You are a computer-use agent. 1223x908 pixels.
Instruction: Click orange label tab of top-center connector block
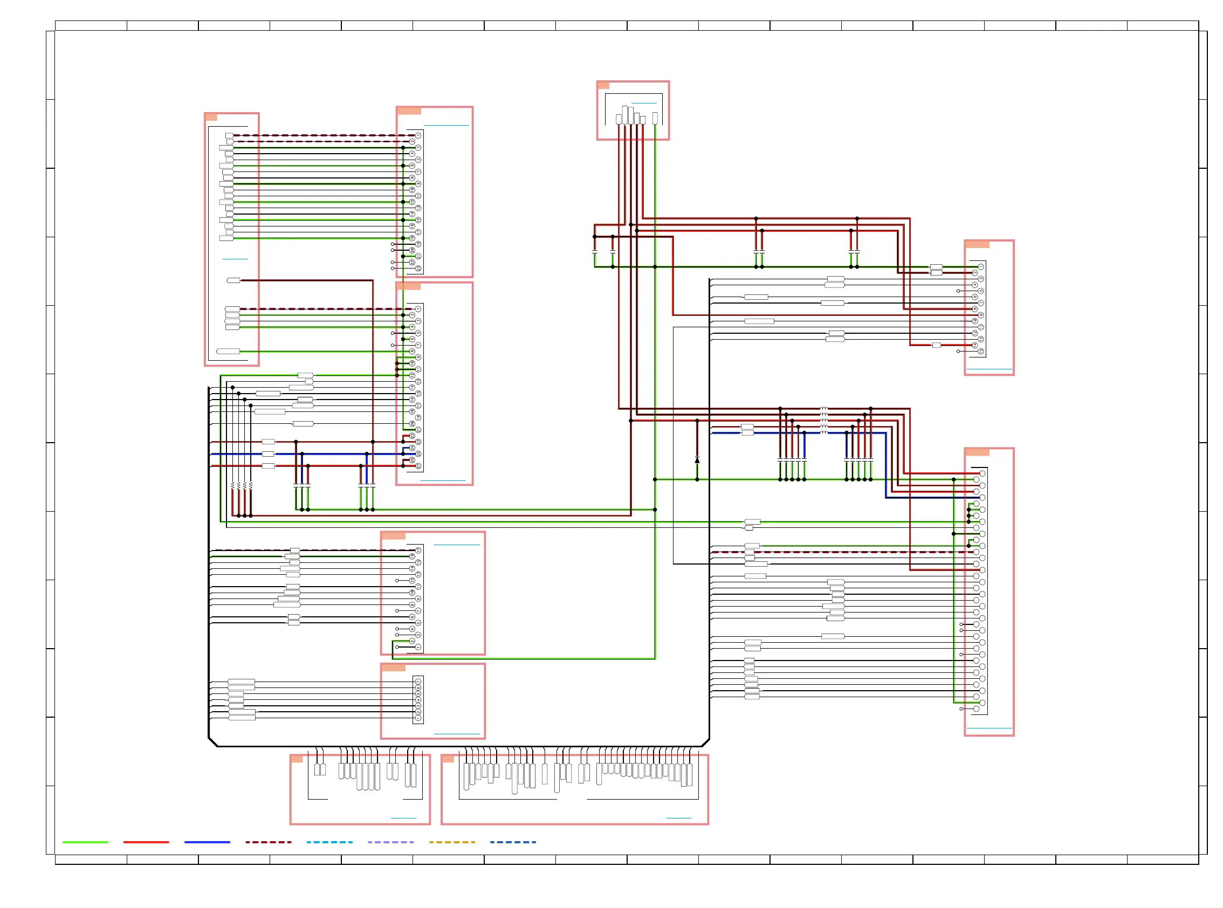(603, 85)
